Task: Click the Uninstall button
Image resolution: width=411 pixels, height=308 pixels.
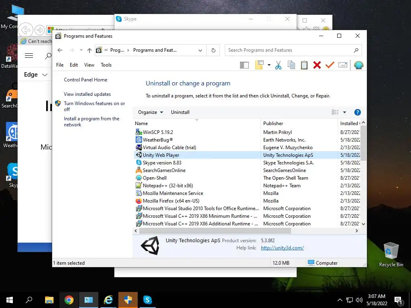Action: [180, 112]
